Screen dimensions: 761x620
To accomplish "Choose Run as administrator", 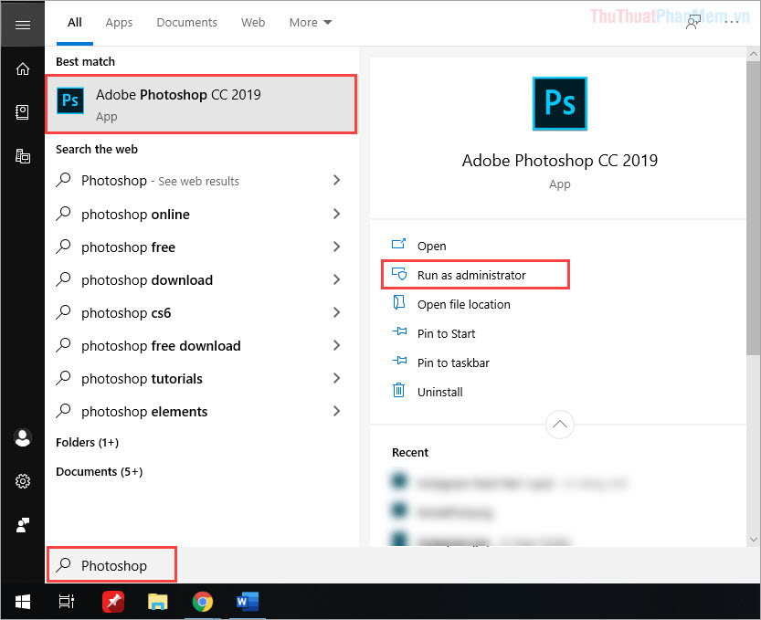I will tap(471, 275).
